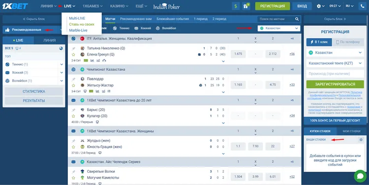The image size is (369, 185).
Task: Pin the Татьяна Николенко match
Action: [x=73, y=49]
